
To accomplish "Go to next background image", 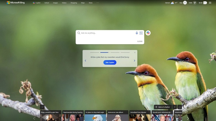I will tap(180, 107).
